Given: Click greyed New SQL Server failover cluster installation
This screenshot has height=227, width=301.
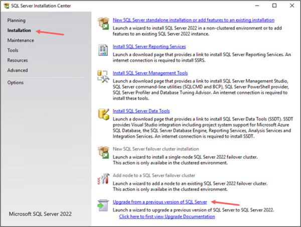Looking at the screenshot, I should pos(156,149).
